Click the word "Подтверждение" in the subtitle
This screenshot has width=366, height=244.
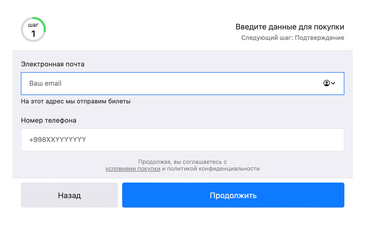pyautogui.click(x=320, y=38)
